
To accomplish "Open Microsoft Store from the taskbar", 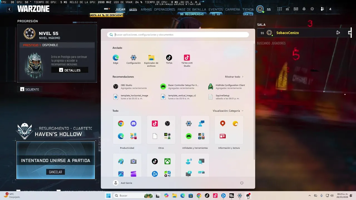I will [191, 196].
